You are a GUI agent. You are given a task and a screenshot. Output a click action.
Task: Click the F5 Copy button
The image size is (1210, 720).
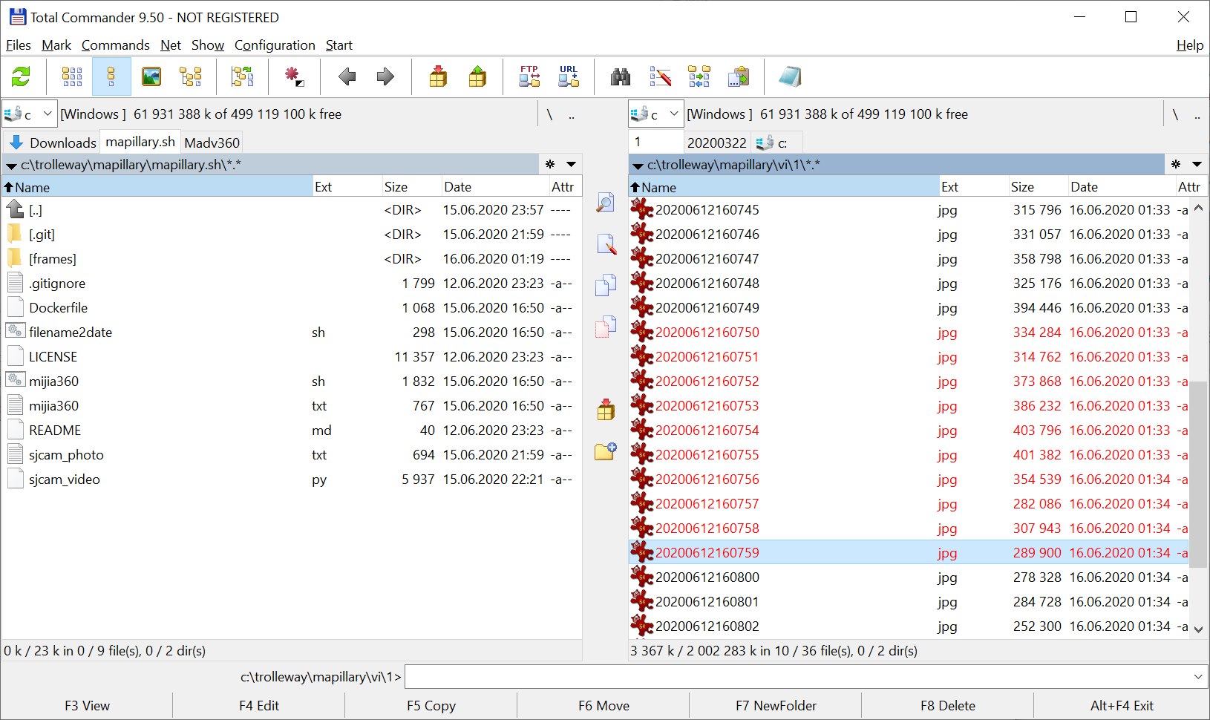click(x=431, y=706)
